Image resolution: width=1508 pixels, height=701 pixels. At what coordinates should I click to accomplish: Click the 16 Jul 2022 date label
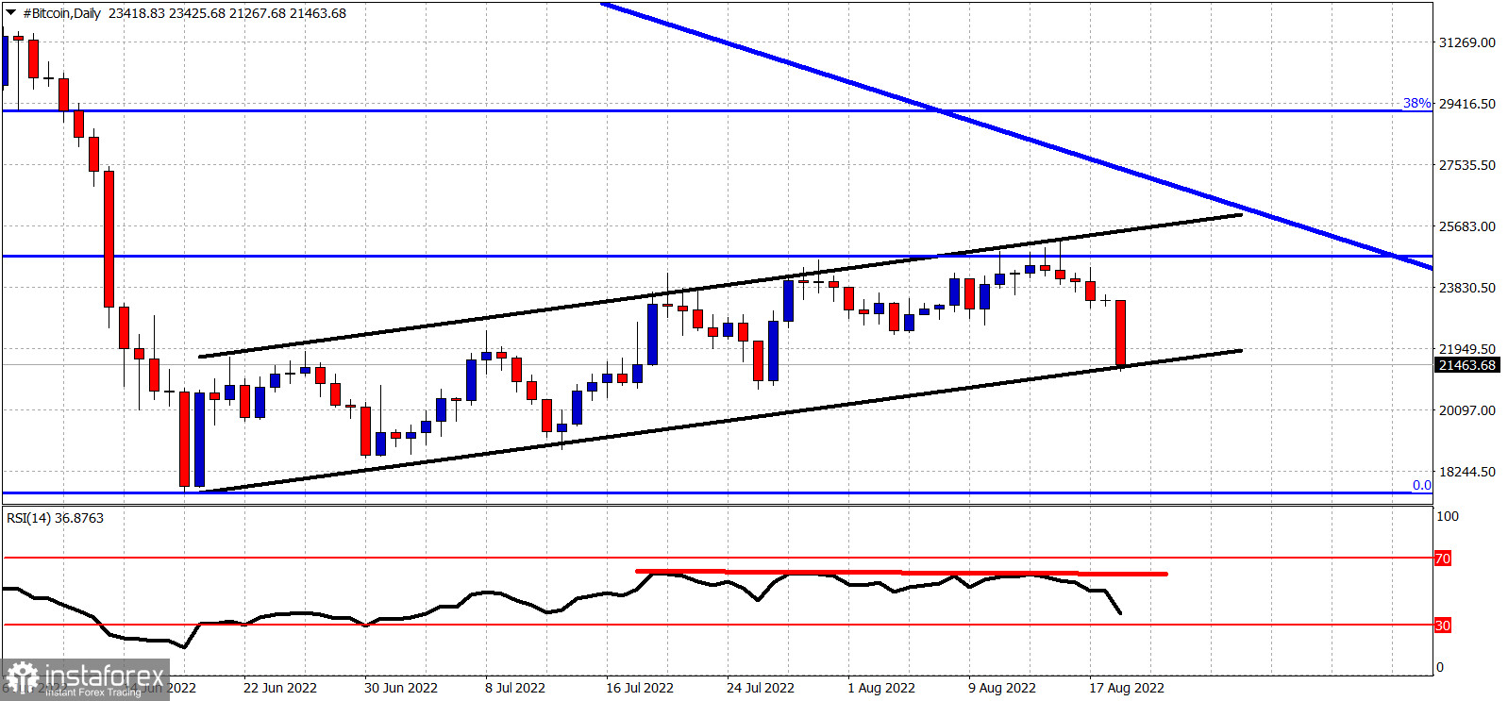[640, 688]
